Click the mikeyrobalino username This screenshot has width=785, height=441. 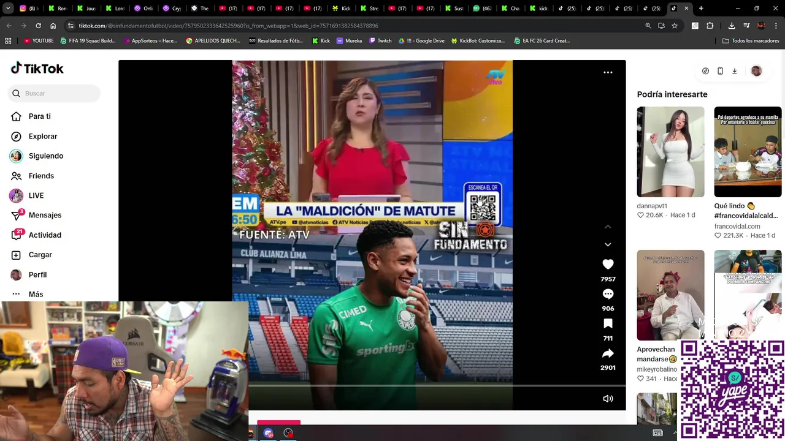(x=657, y=369)
